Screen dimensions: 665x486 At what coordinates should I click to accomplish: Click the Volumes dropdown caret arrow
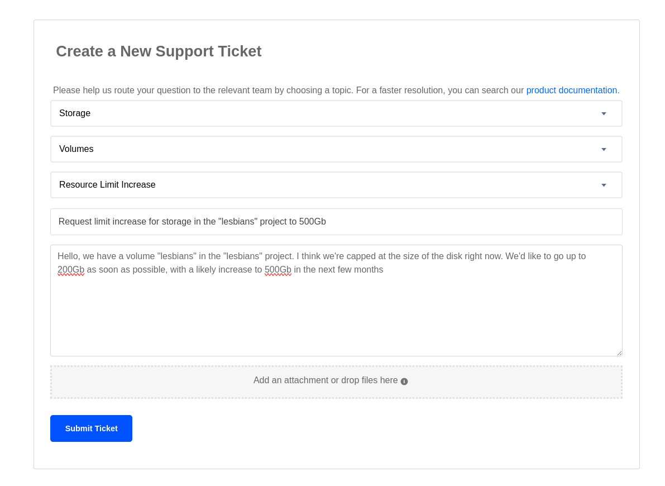tap(604, 150)
